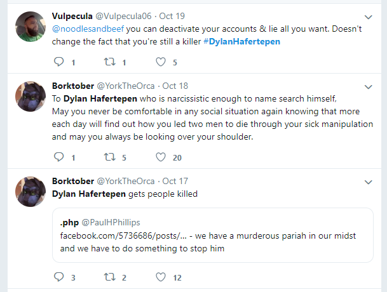
Task: Open the Borktober avatar on the Oct 18 tweet
Action: coord(31,96)
